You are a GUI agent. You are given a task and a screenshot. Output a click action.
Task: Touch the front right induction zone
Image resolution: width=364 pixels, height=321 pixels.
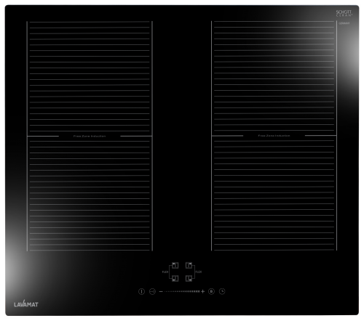(x=274, y=194)
